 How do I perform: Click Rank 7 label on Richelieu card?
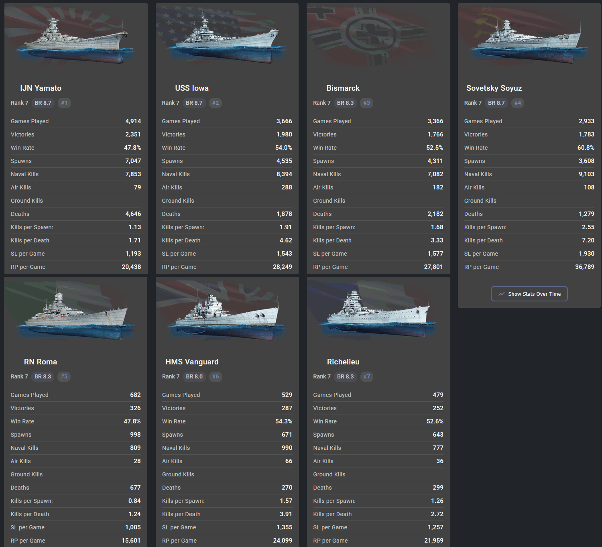tap(322, 376)
